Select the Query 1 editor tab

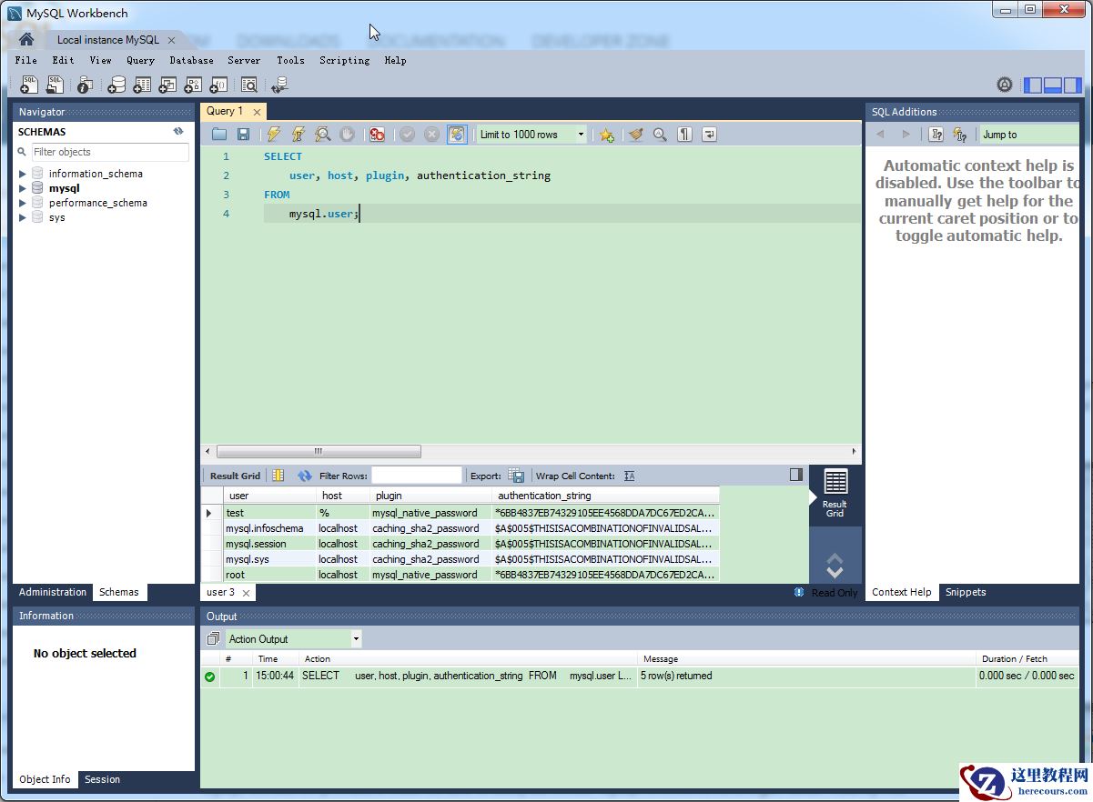pos(225,111)
